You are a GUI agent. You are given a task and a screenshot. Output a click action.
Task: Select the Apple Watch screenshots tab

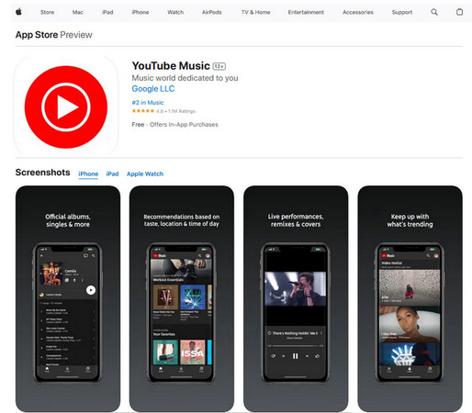tap(145, 173)
